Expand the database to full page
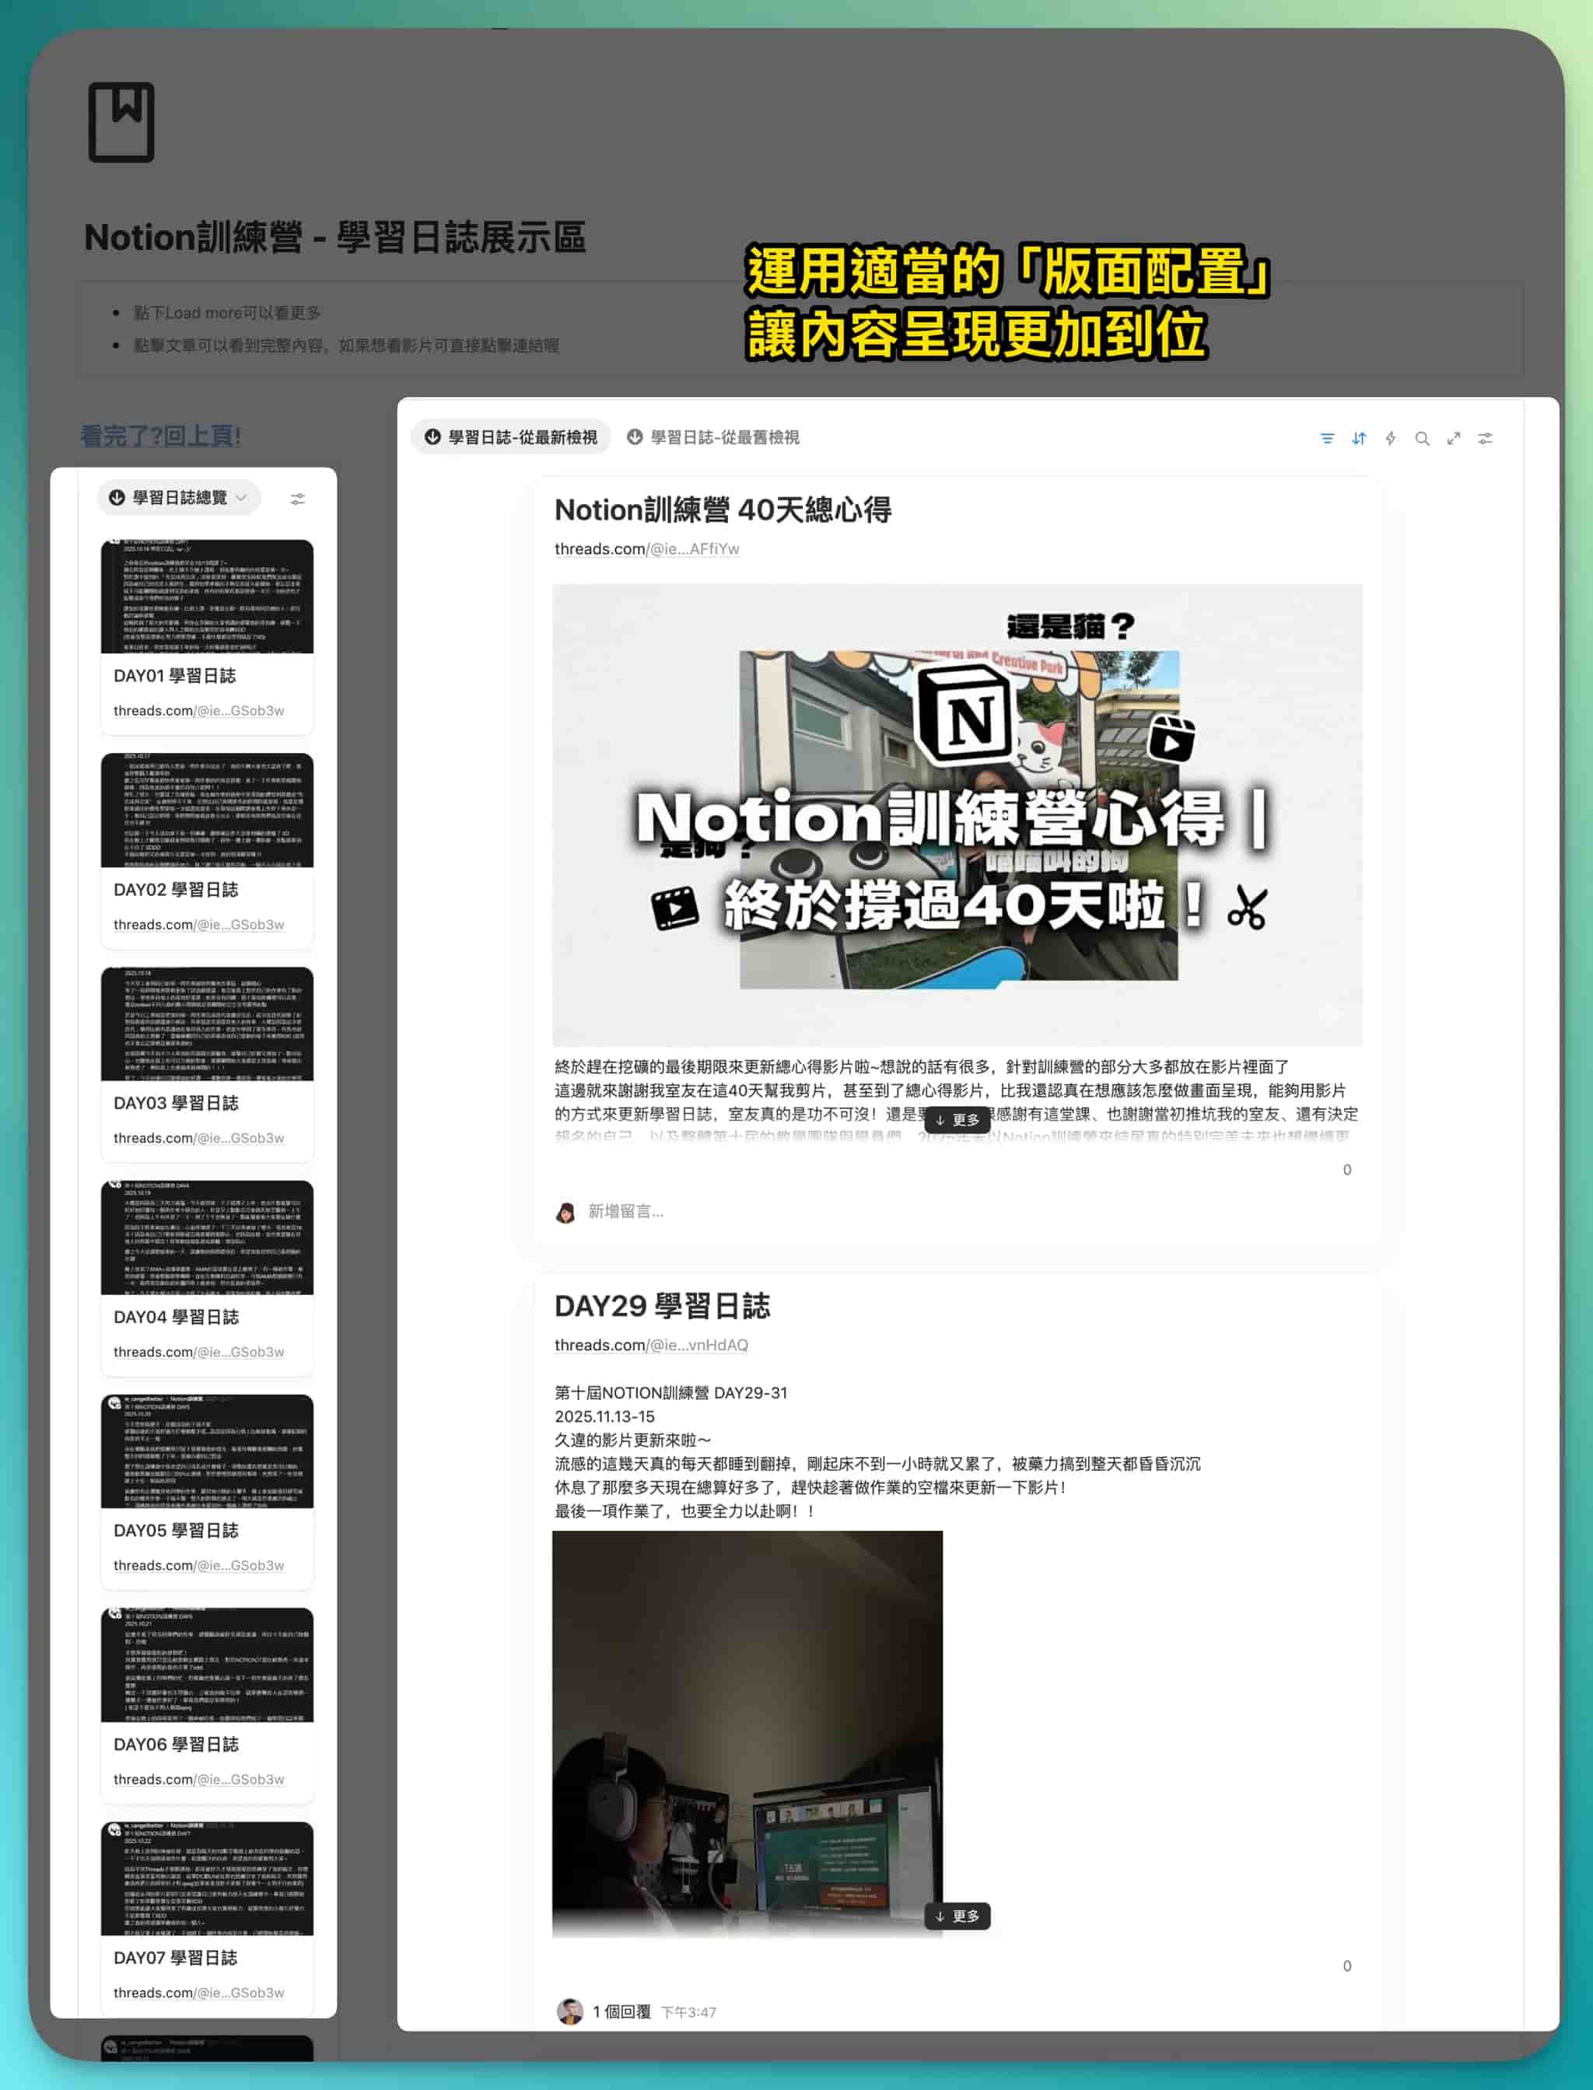The image size is (1593, 2090). click(x=1453, y=438)
